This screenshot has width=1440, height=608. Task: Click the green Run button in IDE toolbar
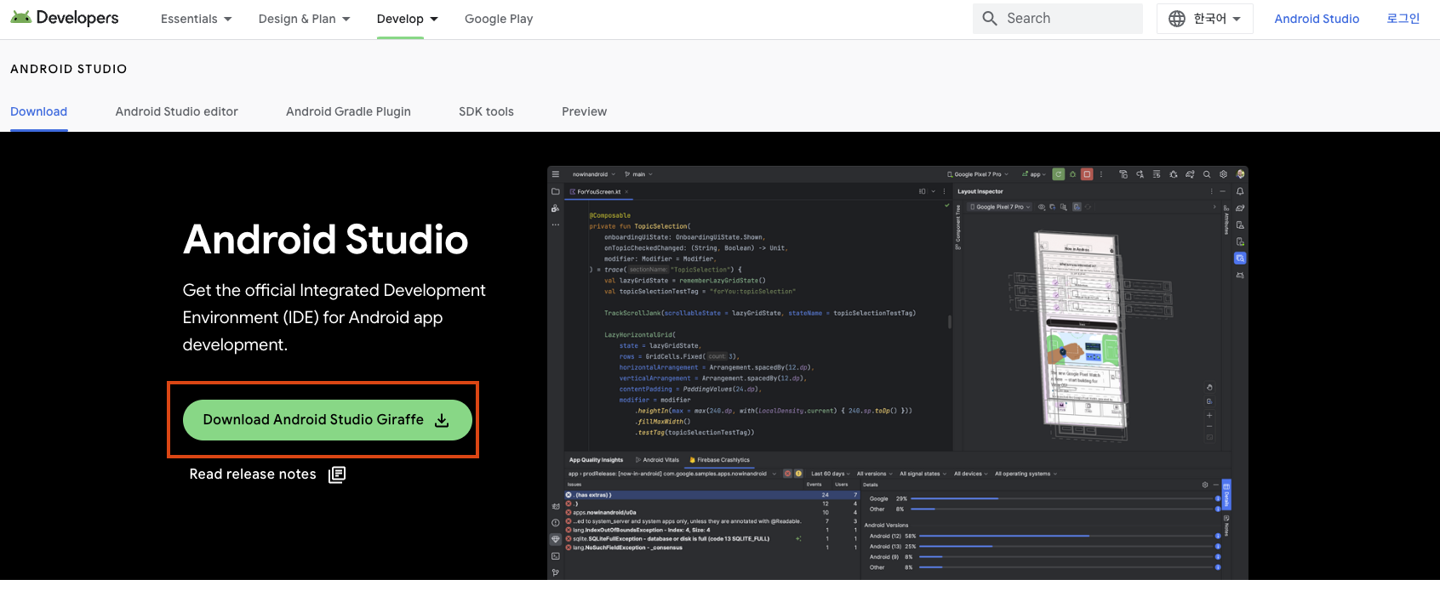coord(1058,174)
